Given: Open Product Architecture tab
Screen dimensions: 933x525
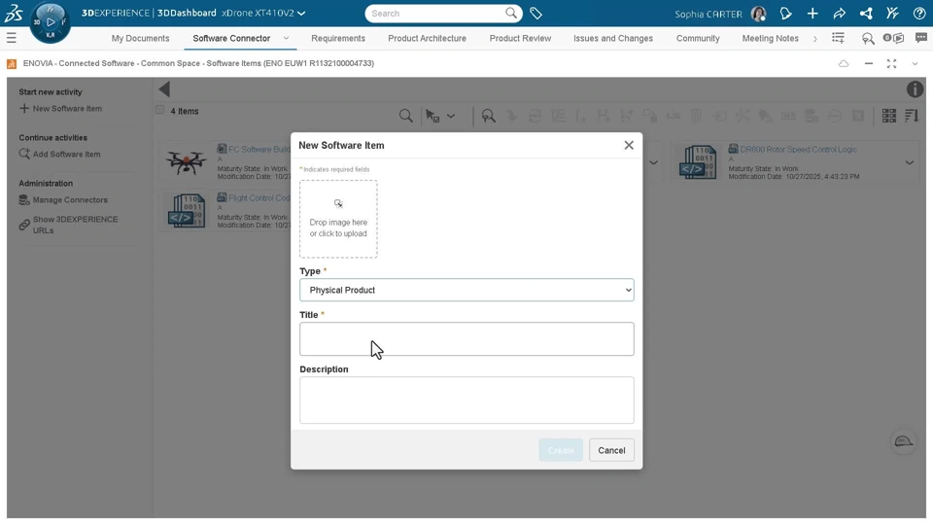Looking at the screenshot, I should tap(428, 38).
